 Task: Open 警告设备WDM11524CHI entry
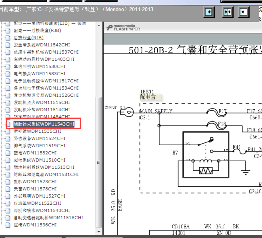[x=40, y=138]
